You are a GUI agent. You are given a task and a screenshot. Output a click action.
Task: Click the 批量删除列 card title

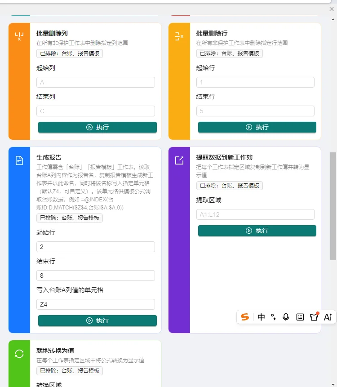(x=52, y=33)
